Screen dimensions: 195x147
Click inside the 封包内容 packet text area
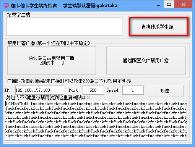[x=96, y=121]
